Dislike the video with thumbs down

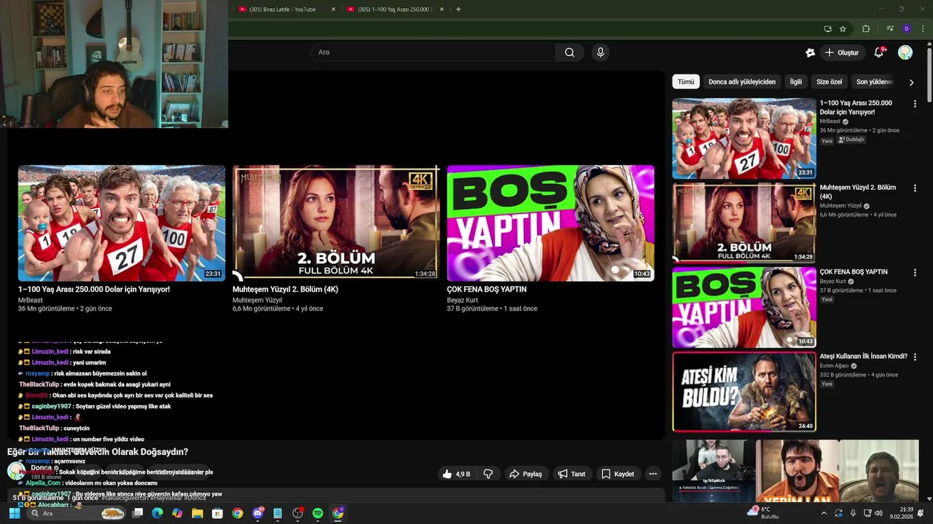488,474
